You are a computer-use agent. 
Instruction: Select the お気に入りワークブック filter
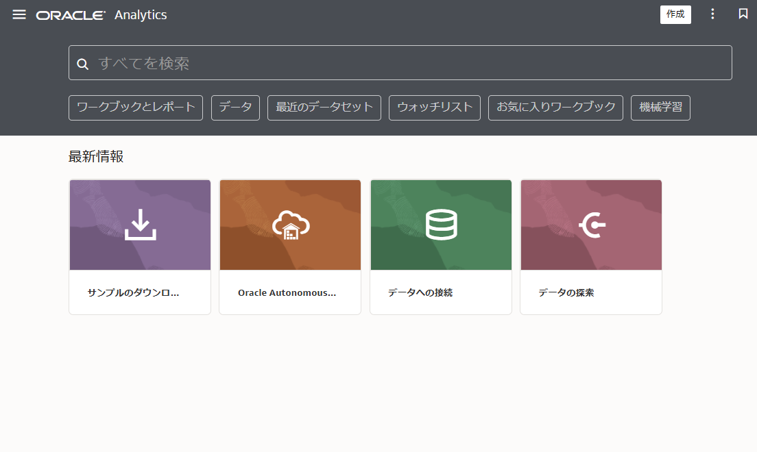click(555, 108)
